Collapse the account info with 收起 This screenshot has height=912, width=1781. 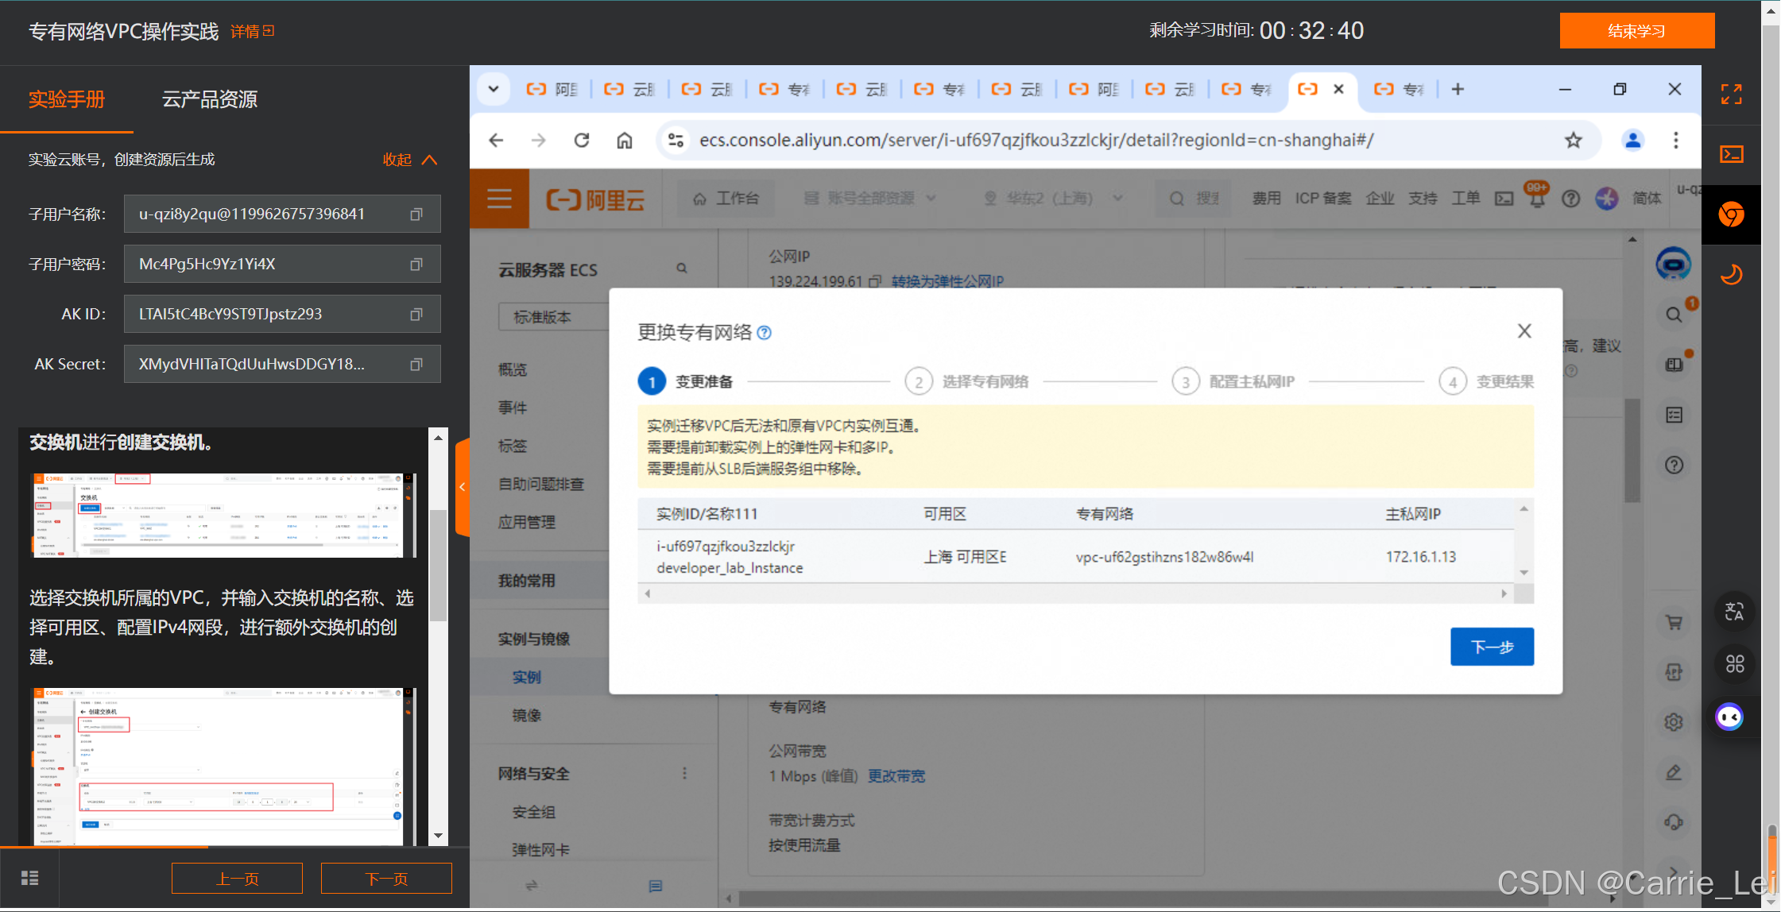[409, 160]
